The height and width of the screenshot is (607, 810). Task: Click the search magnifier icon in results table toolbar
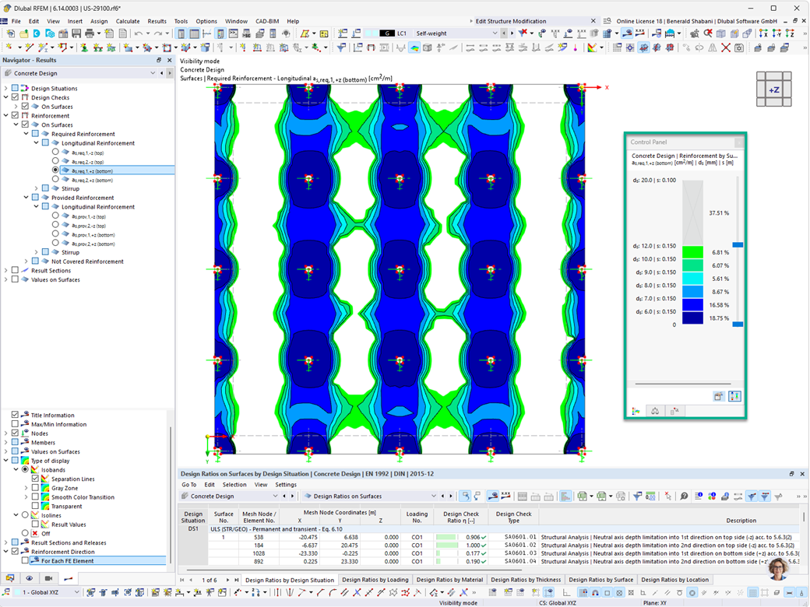684,496
